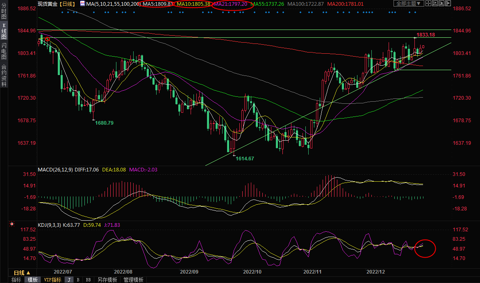Toggle the B template button
Viewport: 480px width, 283px height.
pos(78,280)
